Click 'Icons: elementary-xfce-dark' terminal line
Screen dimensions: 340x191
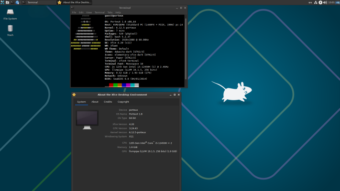[130, 55]
